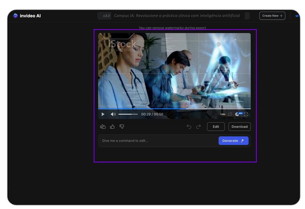Click the double thumbs-up icon
The height and width of the screenshot is (209, 305).
click(103, 127)
